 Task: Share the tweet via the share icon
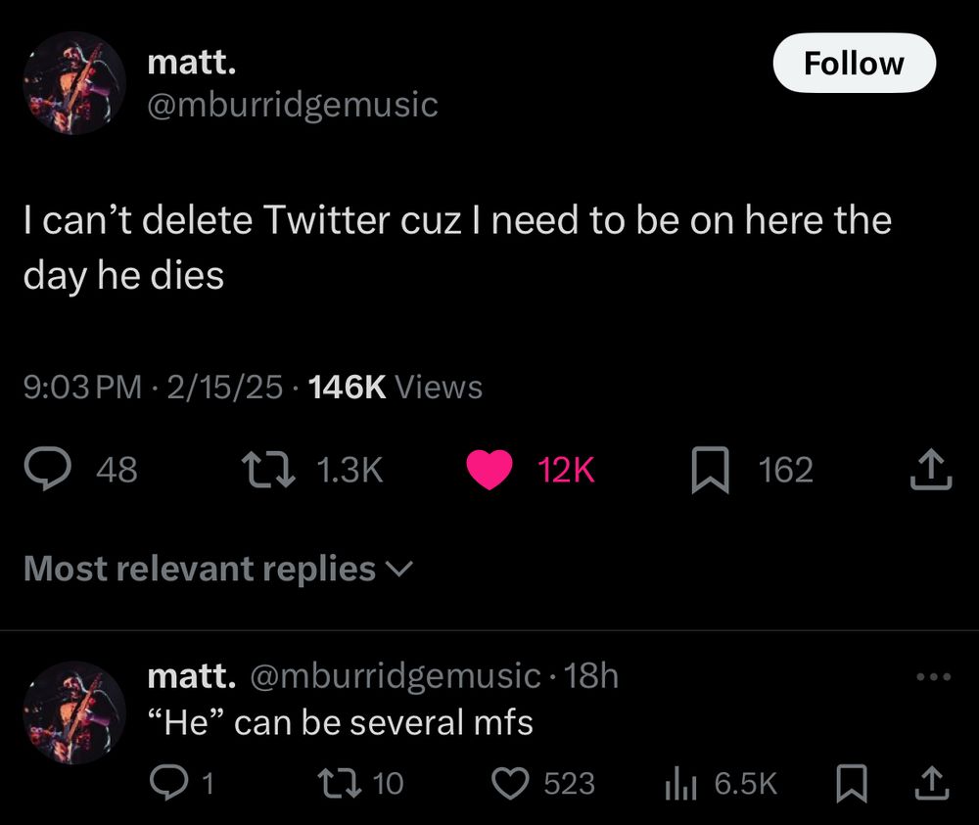point(930,470)
